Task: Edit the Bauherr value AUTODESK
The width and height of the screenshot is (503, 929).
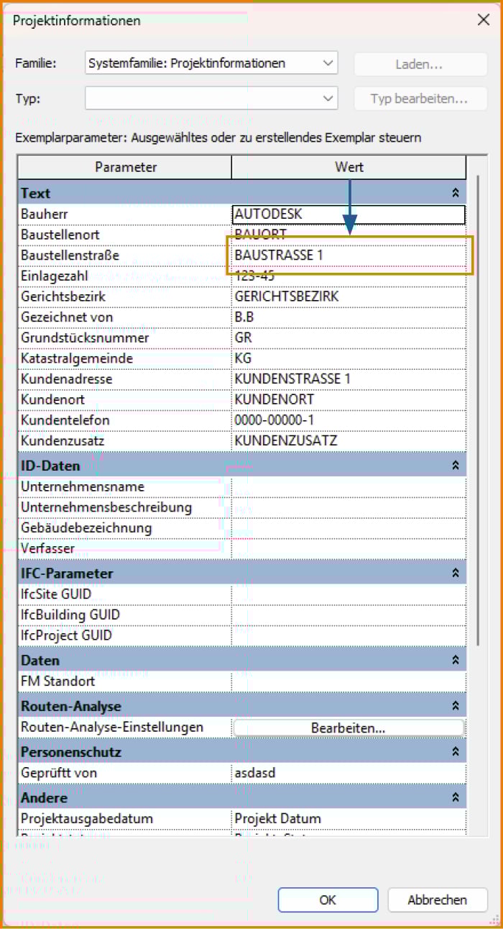Action: [349, 214]
